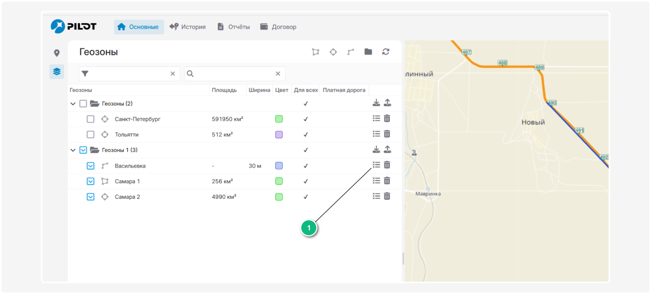Click the Самара 1 color swatch
This screenshot has width=651, height=294.
pos(279,181)
